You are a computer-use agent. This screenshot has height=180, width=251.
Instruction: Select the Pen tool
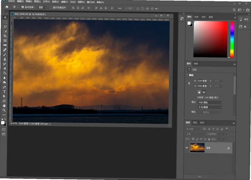coord(5,87)
